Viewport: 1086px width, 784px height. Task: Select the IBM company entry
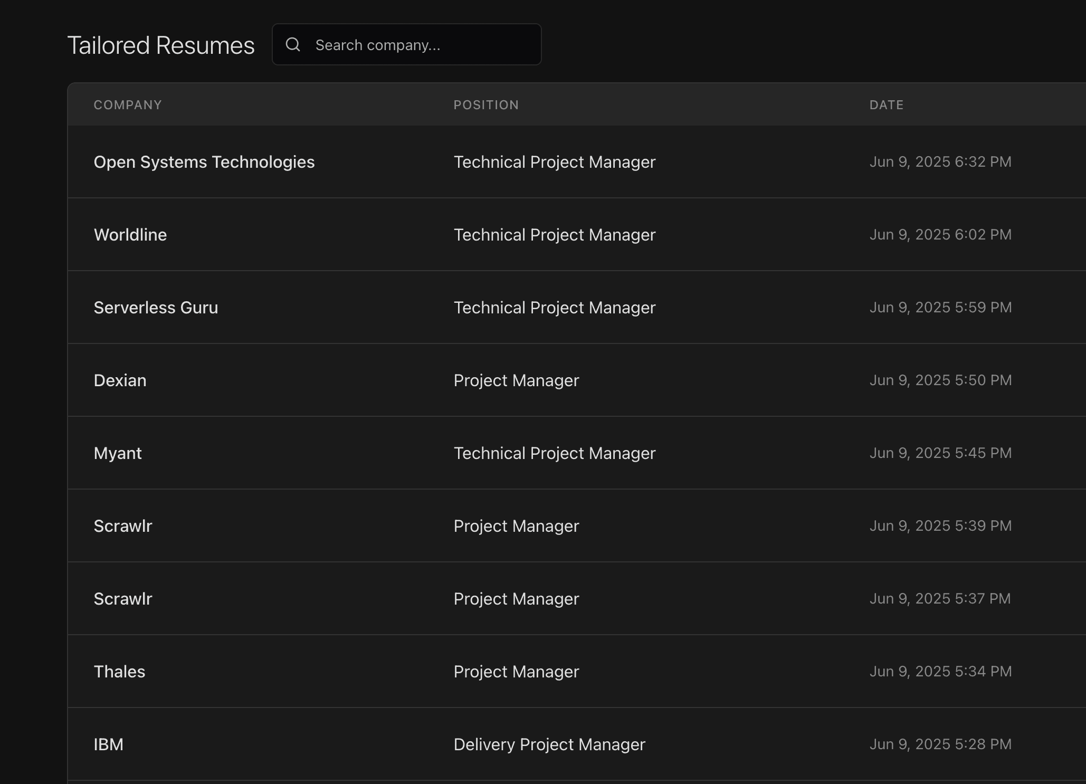[x=109, y=744]
